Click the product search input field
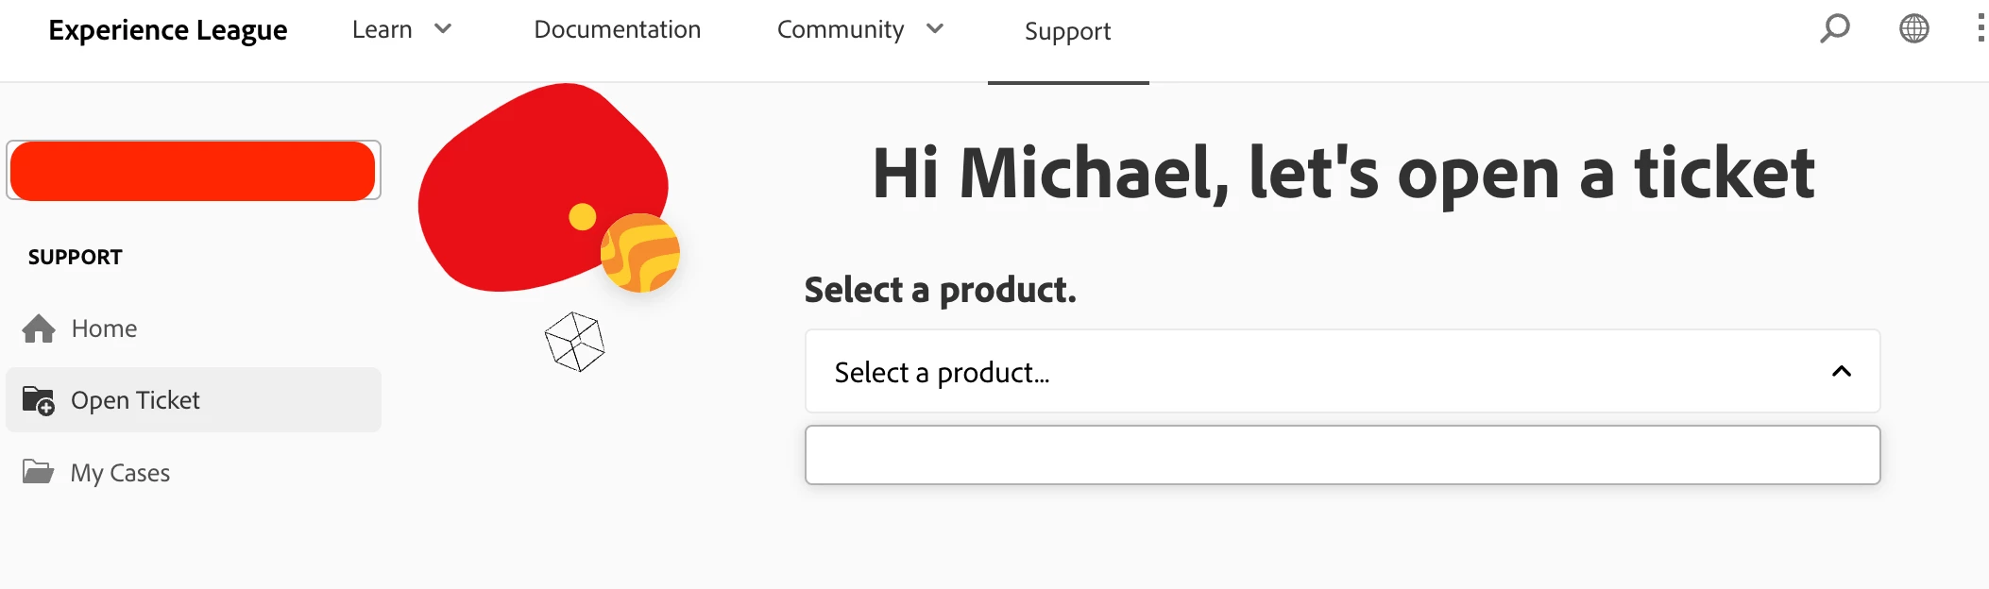 tap(1342, 455)
